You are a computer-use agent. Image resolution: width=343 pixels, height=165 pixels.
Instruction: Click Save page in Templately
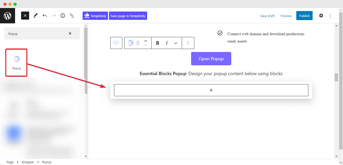[x=128, y=16]
